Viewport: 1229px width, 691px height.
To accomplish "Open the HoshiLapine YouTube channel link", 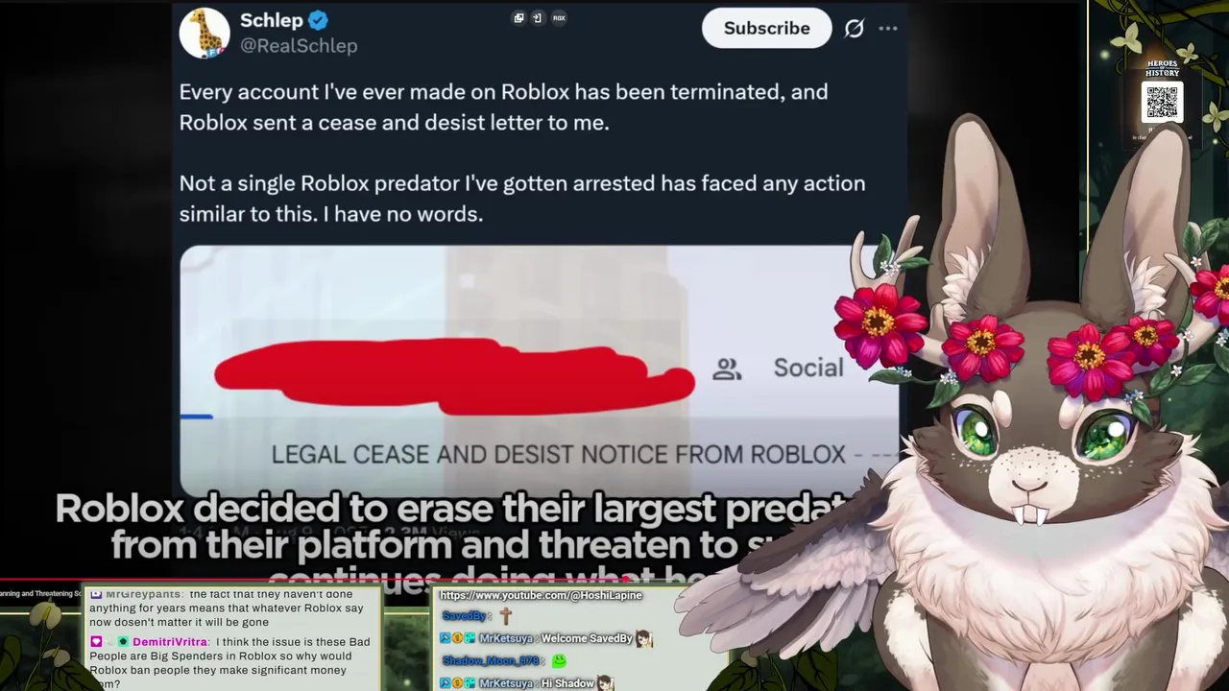I will 541,596.
